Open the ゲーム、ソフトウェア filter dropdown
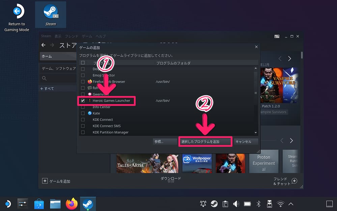 click(58, 68)
